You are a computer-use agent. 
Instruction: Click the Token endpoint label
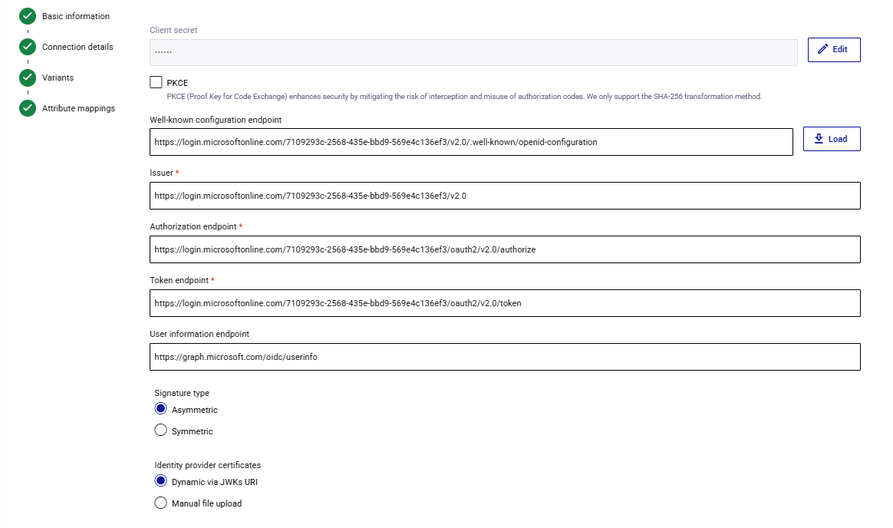(179, 280)
